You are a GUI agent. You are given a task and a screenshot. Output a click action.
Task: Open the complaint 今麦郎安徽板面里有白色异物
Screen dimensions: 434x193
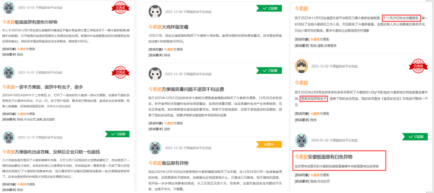pos(323,157)
